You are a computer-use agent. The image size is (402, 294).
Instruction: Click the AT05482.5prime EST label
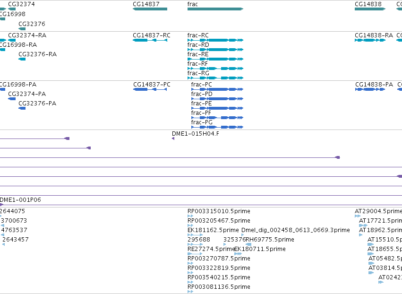(385, 259)
